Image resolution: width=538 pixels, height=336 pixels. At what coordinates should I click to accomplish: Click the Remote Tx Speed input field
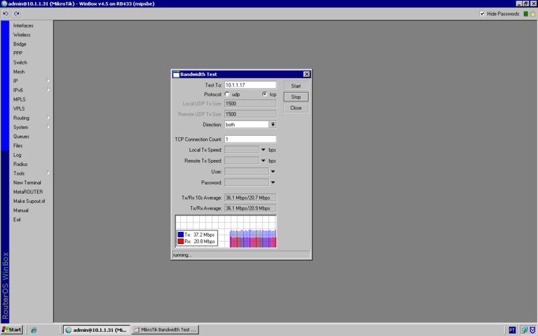[242, 161]
